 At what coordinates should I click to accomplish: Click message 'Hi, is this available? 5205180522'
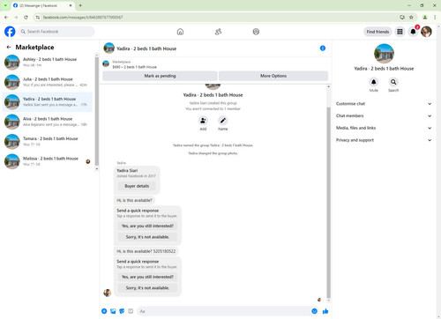[x=146, y=251]
